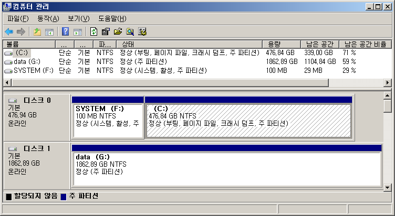The width and height of the screenshot is (395, 216).
Task: Click the 29 % free ratio cell
Action: click(x=349, y=71)
